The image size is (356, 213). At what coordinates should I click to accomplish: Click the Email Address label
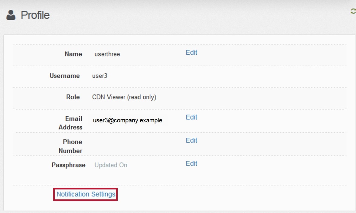pyautogui.click(x=70, y=123)
